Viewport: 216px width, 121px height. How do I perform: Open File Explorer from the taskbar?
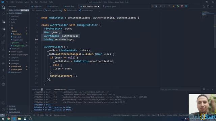(x=20, y=119)
